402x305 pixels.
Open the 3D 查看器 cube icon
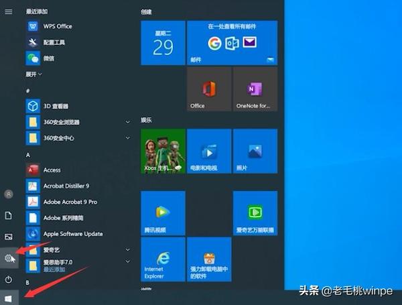click(33, 106)
